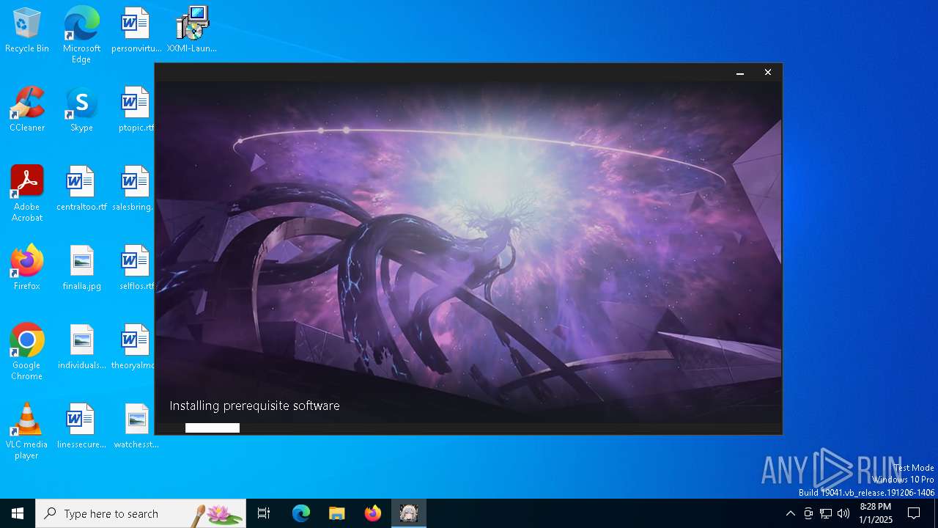Select the VLC media player shortcut
Screen dimensions: 938x528
point(27,431)
